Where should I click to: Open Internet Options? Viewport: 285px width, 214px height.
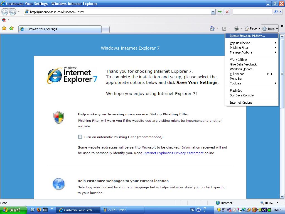(x=252, y=103)
